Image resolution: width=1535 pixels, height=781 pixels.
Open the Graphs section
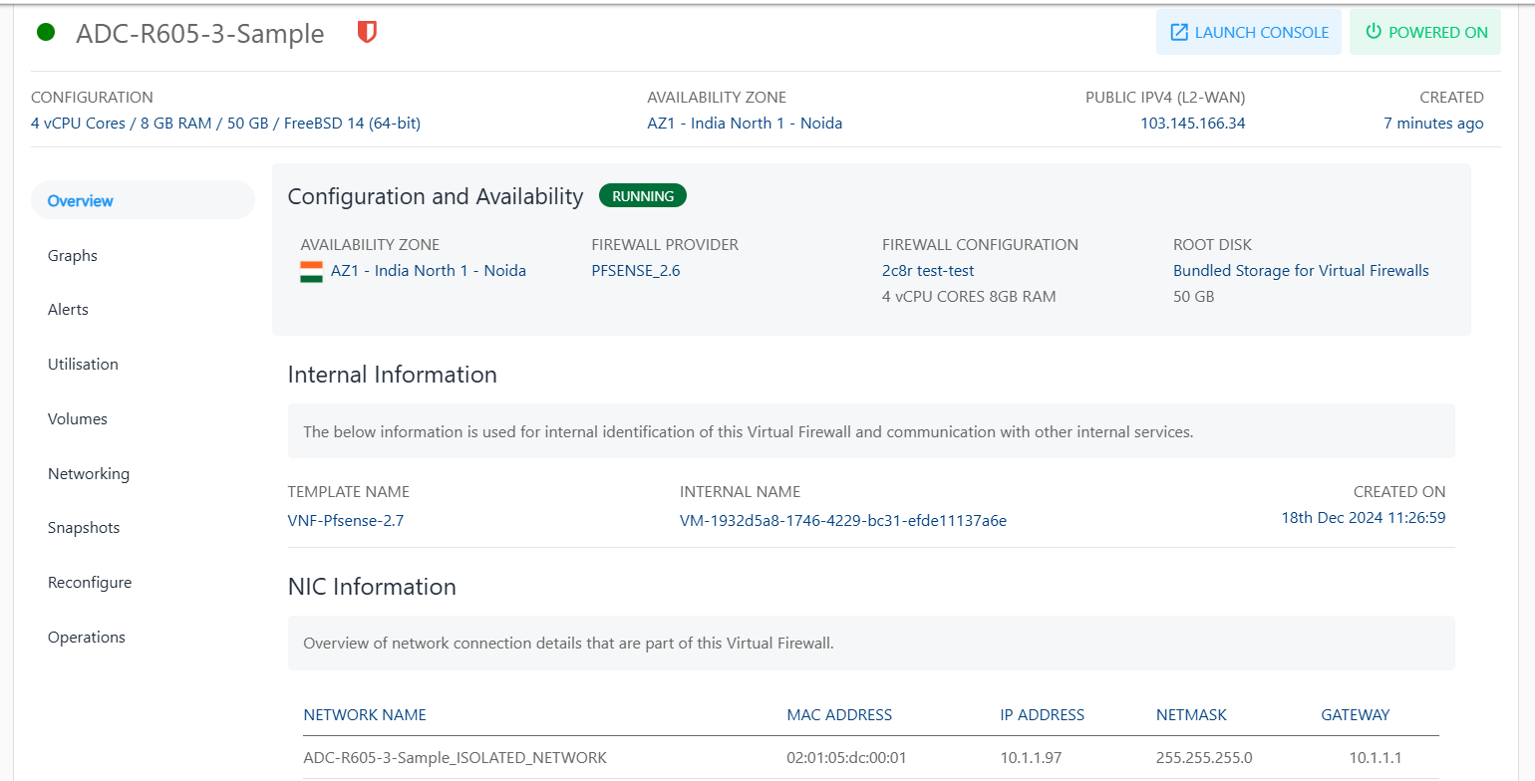pyautogui.click(x=72, y=255)
